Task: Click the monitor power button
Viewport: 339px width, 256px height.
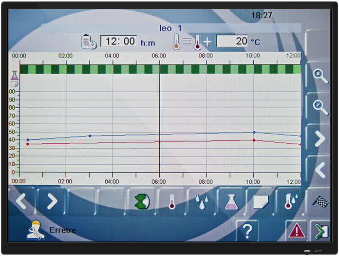Action: click(316, 251)
